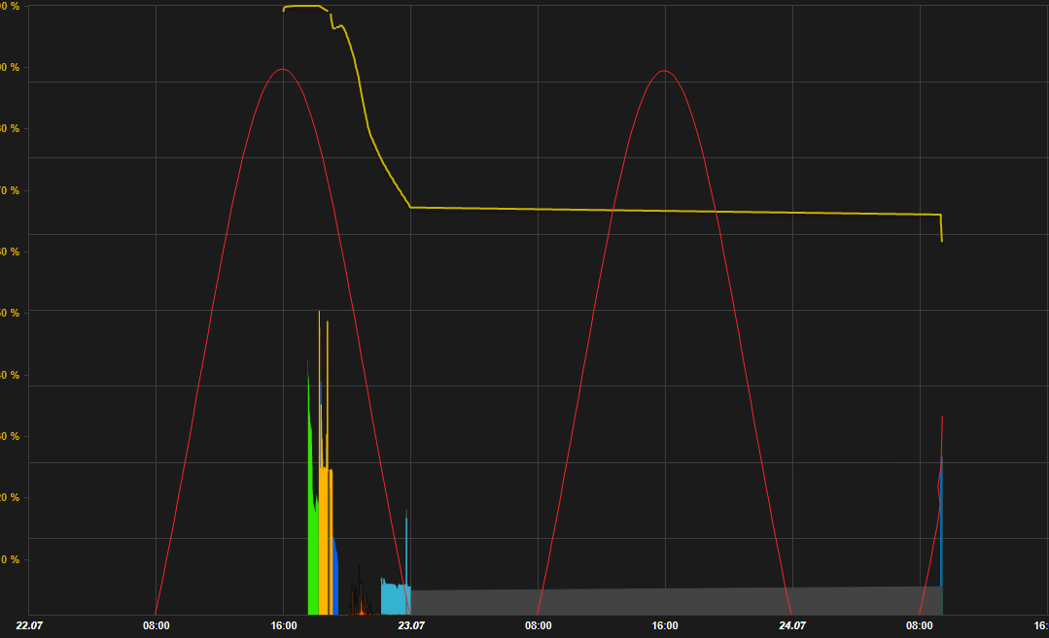Click the 16:00 label between 23.07 and 24.07
Viewport: 1049px width, 638px height.
coord(665,625)
